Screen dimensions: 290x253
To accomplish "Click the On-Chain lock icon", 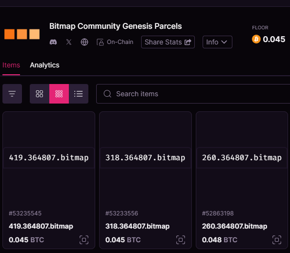I will pos(100,42).
